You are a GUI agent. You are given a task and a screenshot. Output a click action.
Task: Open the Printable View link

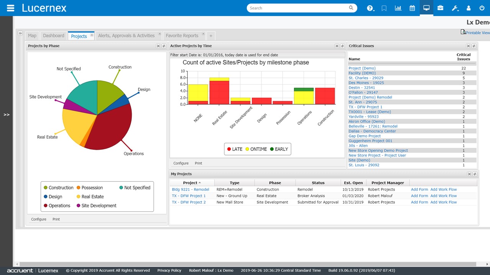[x=477, y=33]
